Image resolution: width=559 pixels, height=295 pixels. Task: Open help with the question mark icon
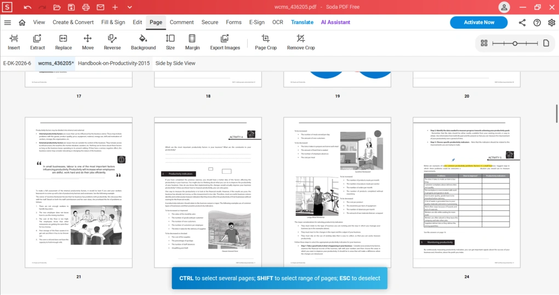coord(537,23)
